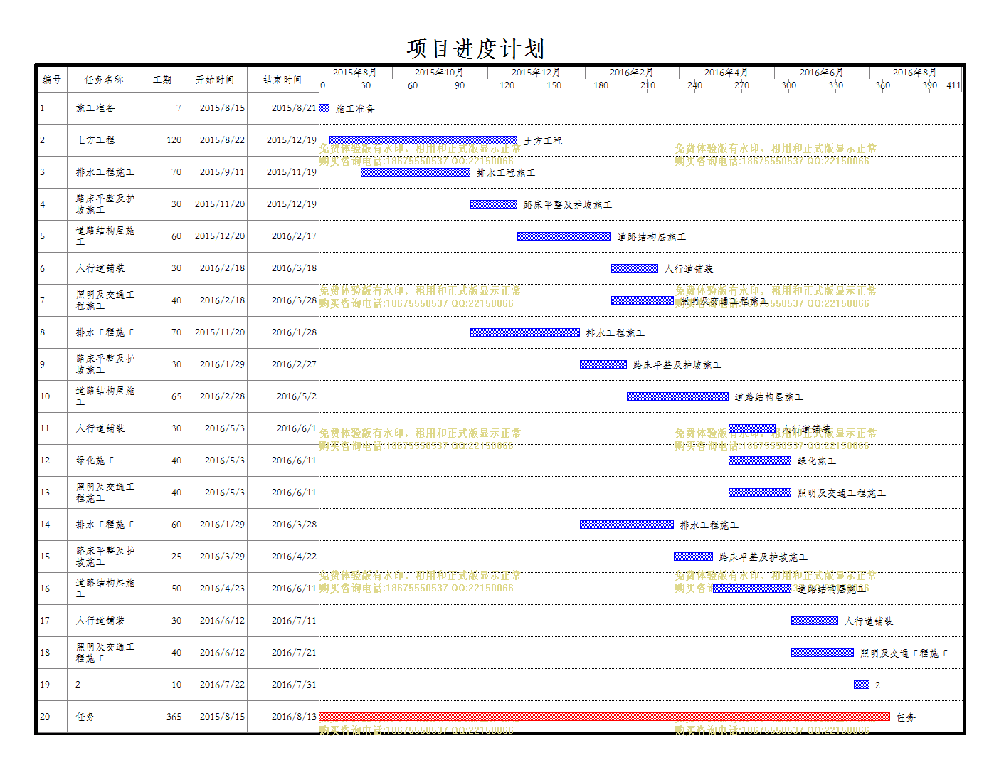Select the blue Gantt bar for 绿化施工

pyautogui.click(x=760, y=461)
